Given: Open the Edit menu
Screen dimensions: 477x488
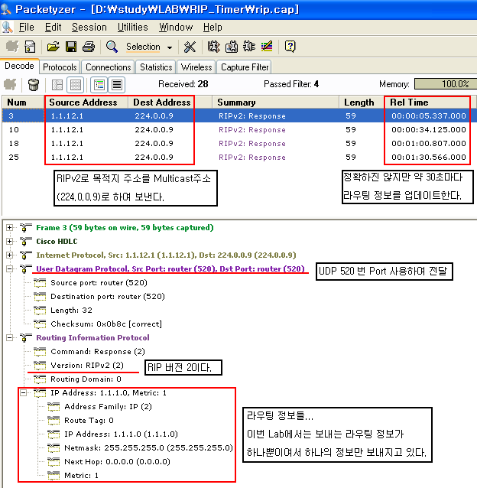Looking at the screenshot, I should point(54,28).
